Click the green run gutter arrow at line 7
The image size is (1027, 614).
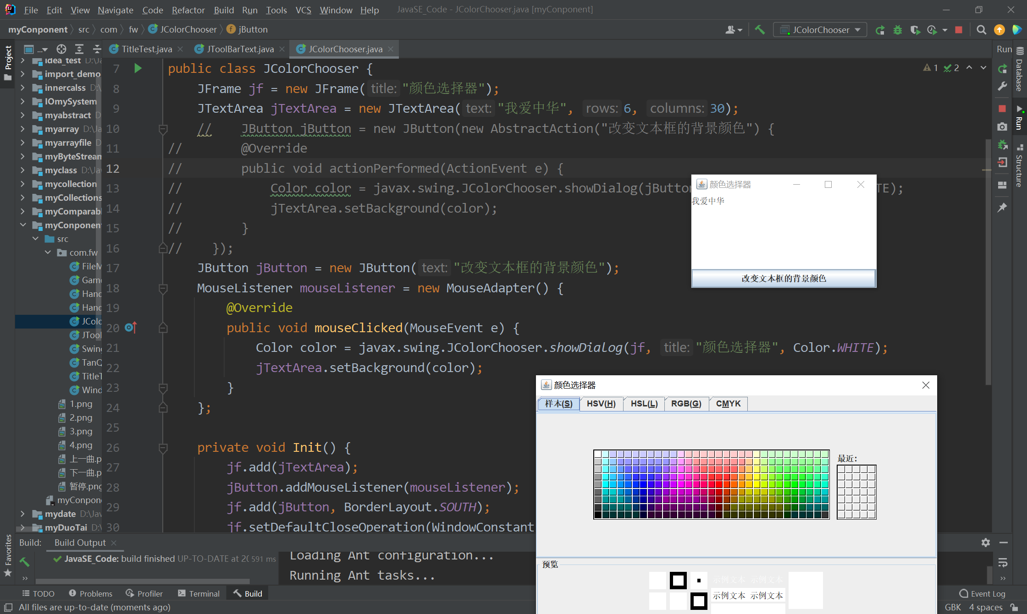tap(138, 69)
